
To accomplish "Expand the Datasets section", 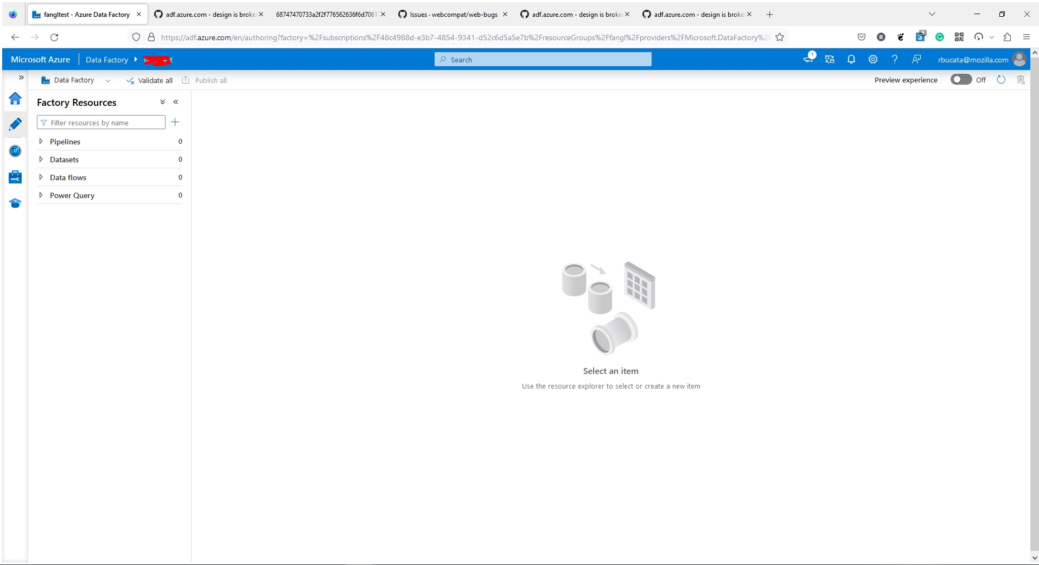I will tap(41, 159).
